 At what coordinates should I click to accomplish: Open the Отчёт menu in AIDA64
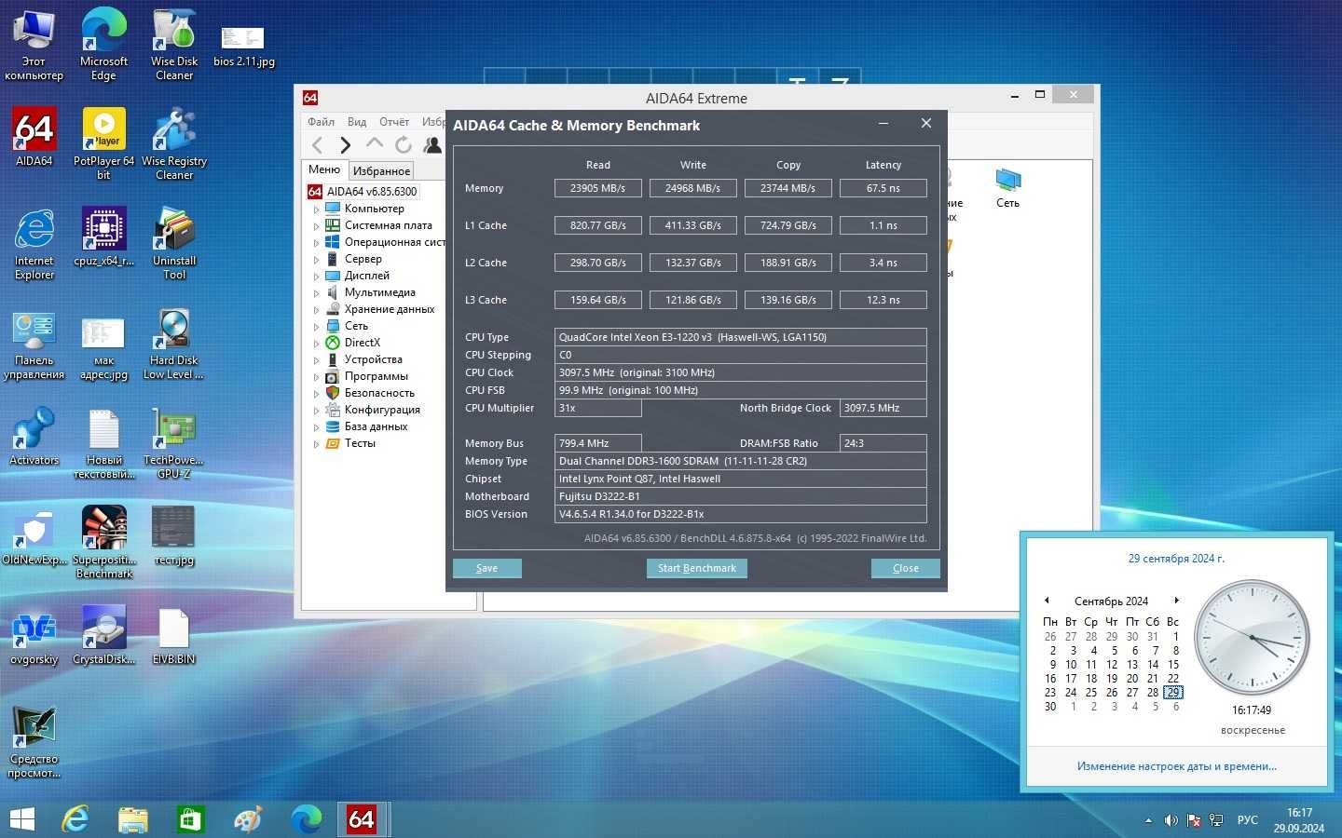click(x=394, y=122)
